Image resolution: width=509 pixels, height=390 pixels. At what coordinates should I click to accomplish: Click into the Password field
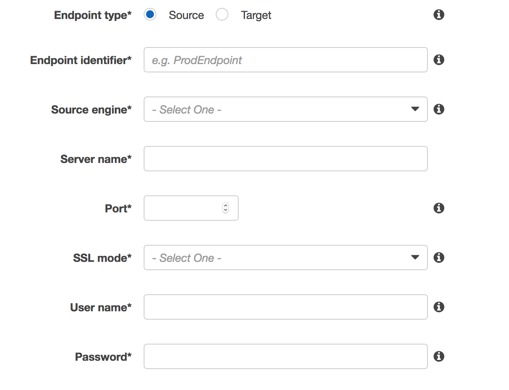coord(285,356)
